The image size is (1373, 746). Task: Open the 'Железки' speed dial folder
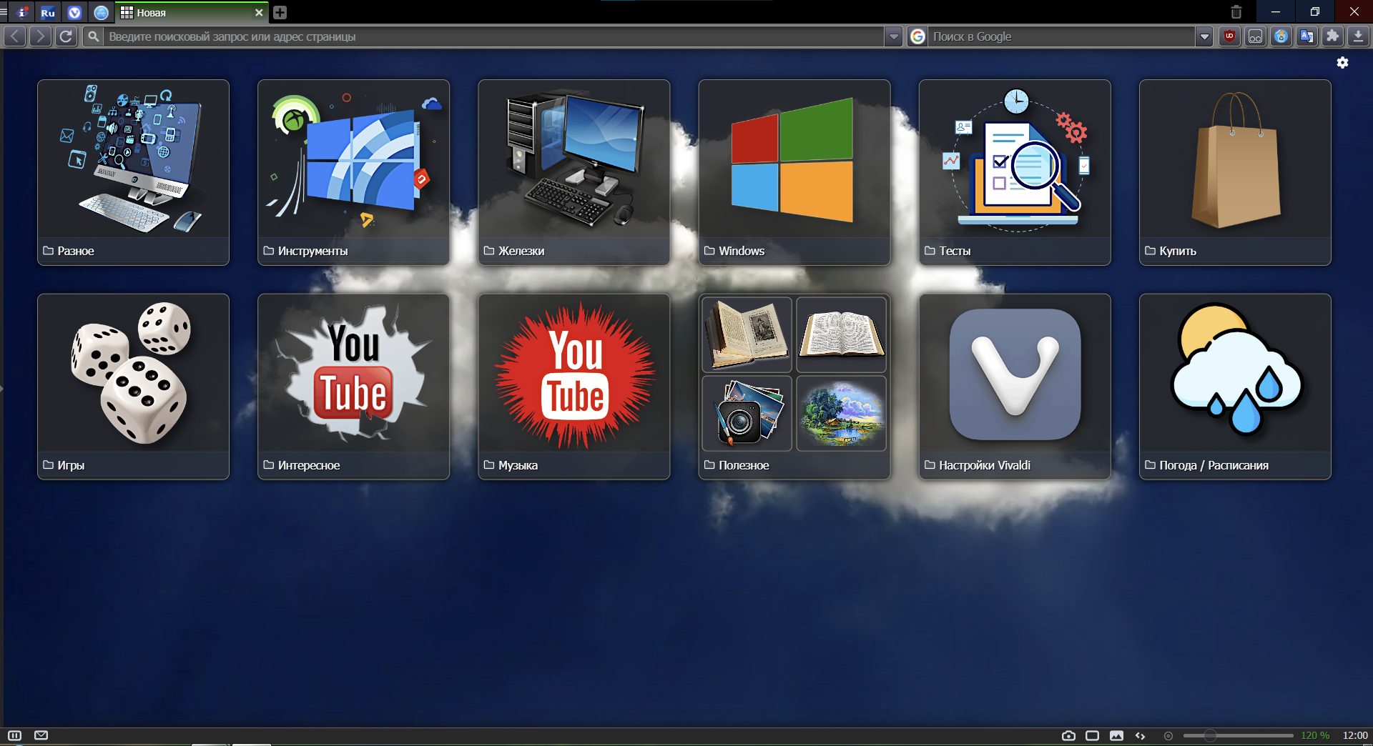pos(574,172)
